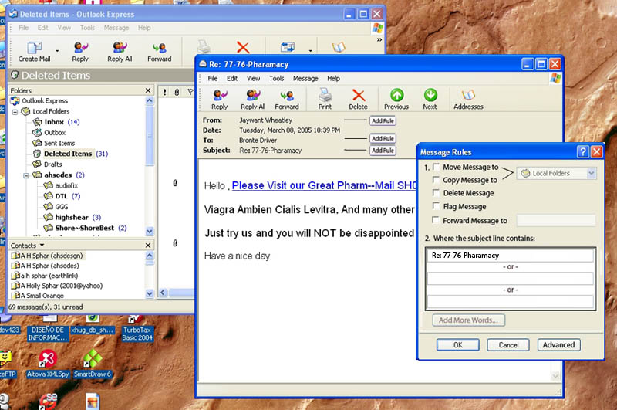Click Reply All in the message window toolbar
The width and height of the screenshot is (617, 410).
(x=253, y=100)
